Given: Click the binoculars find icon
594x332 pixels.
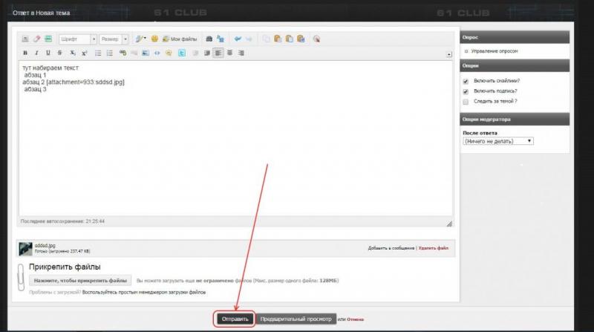Looking at the screenshot, I should 209,39.
